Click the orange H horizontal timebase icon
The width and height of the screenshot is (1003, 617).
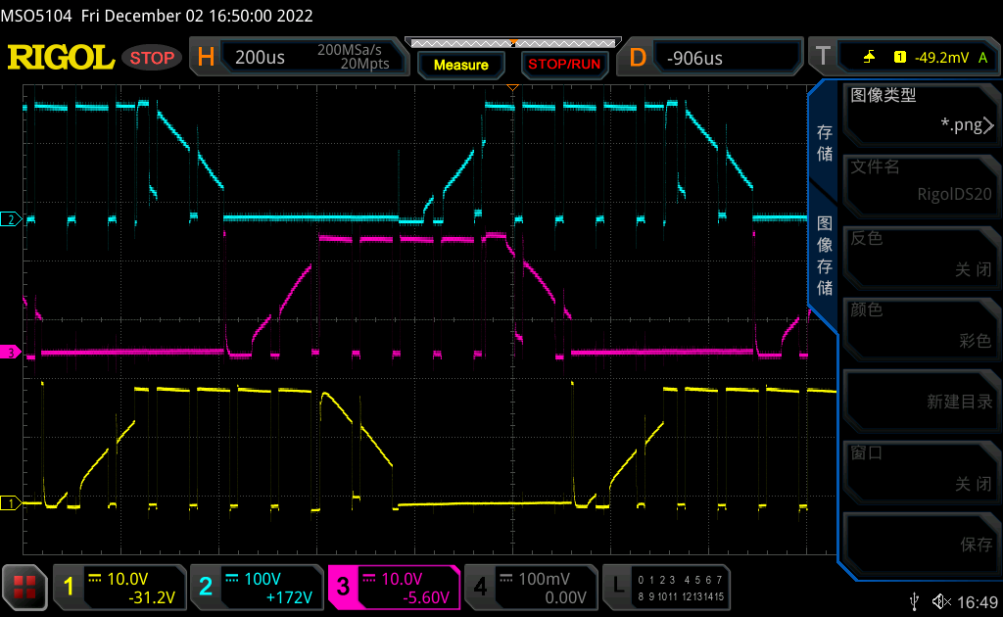tap(206, 58)
